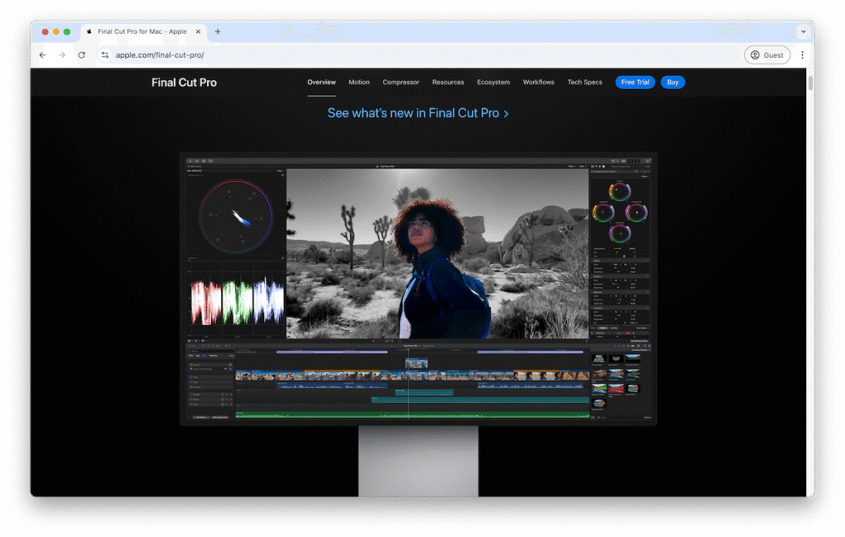Switch to the Ecosystem page
The height and width of the screenshot is (537, 845).
[x=493, y=82]
